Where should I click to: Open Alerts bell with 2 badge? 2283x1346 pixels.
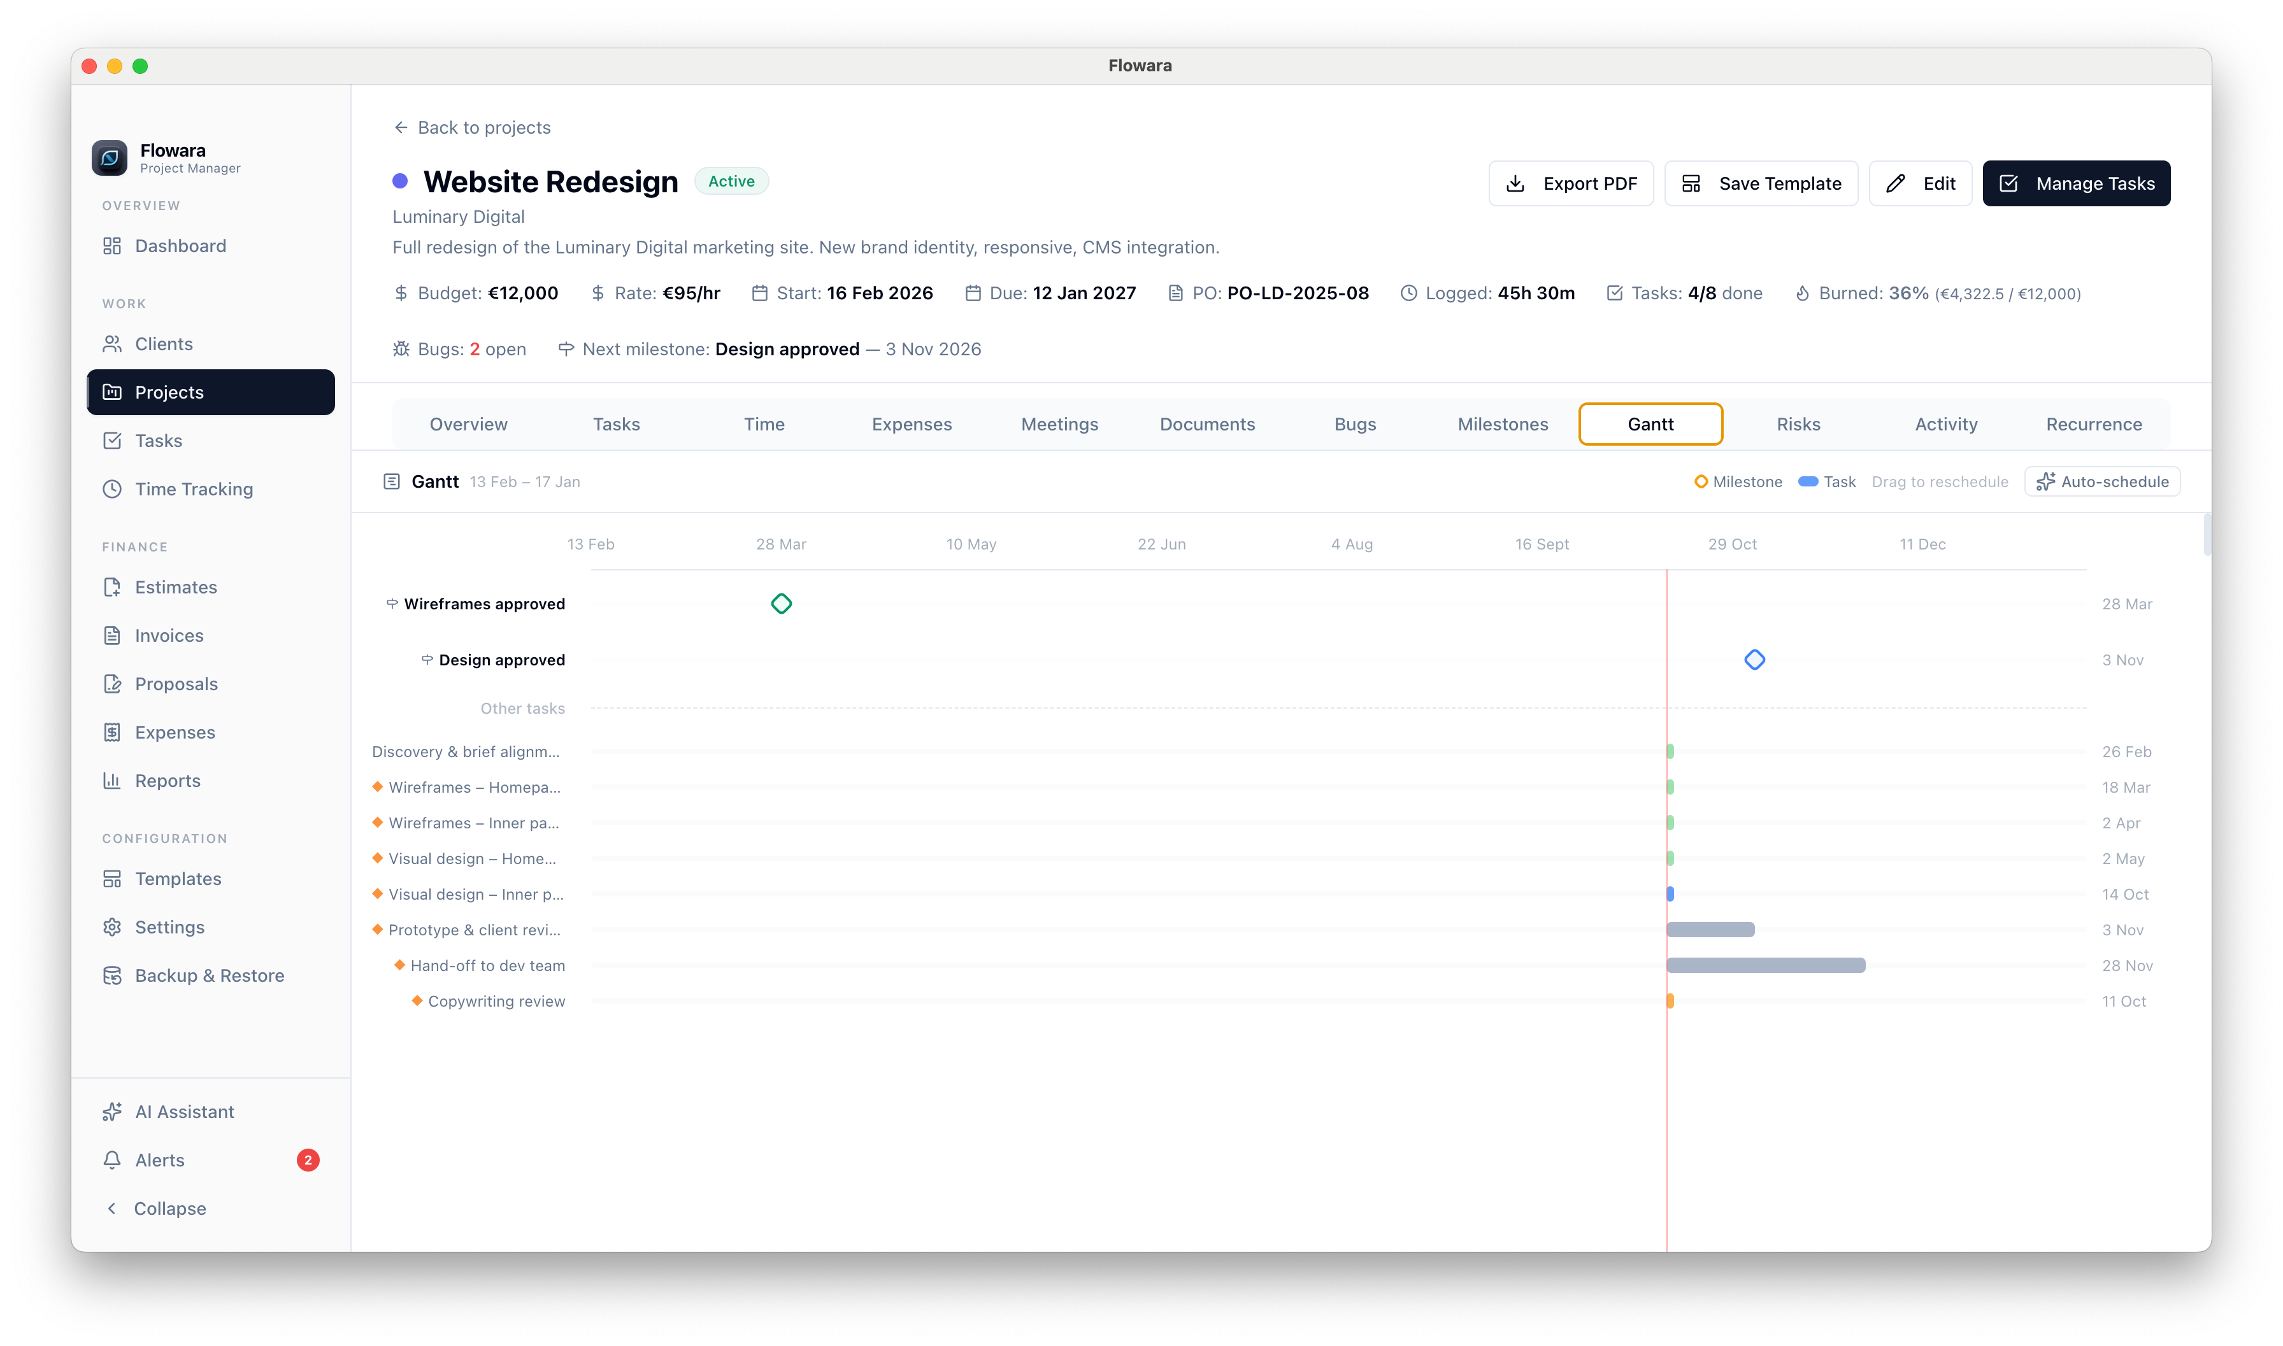(x=210, y=1160)
